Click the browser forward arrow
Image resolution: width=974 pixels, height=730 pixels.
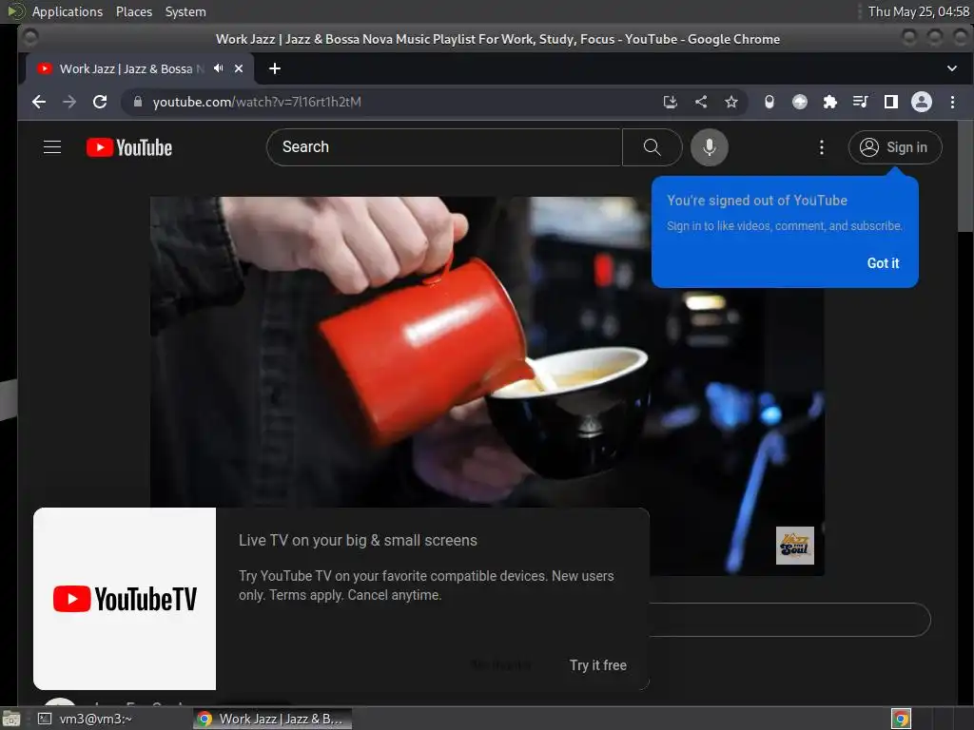click(x=68, y=102)
